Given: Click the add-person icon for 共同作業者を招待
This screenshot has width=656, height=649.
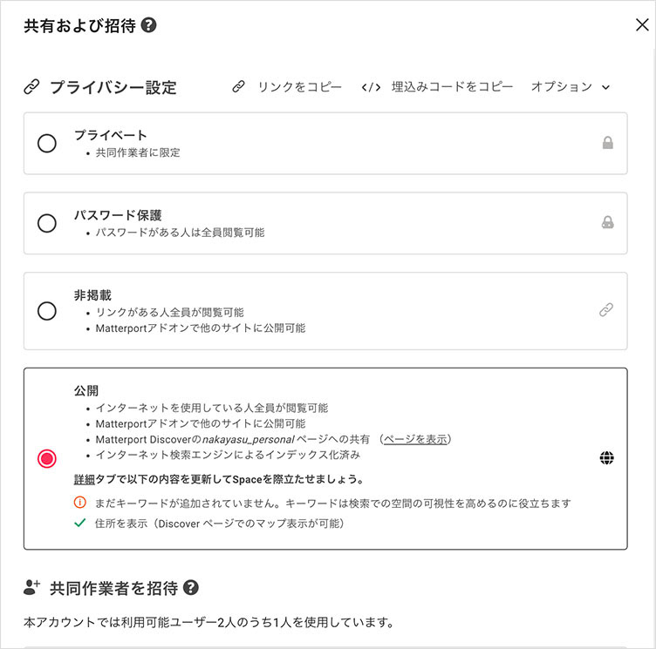Looking at the screenshot, I should [x=32, y=588].
